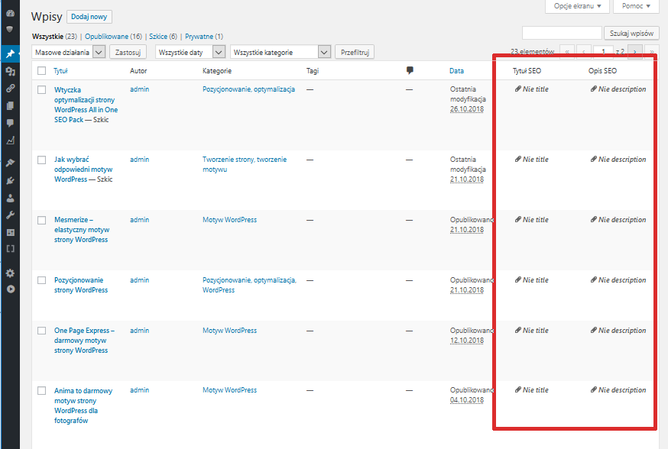668x449 pixels.
Task: Open the Mesmerize – elastyczny motyw post link
Action: click(81, 230)
